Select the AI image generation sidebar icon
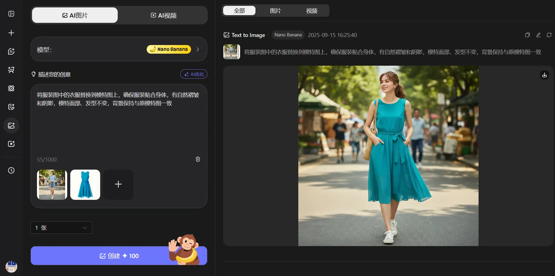Image resolution: width=555 pixels, height=276 pixels. click(11, 126)
